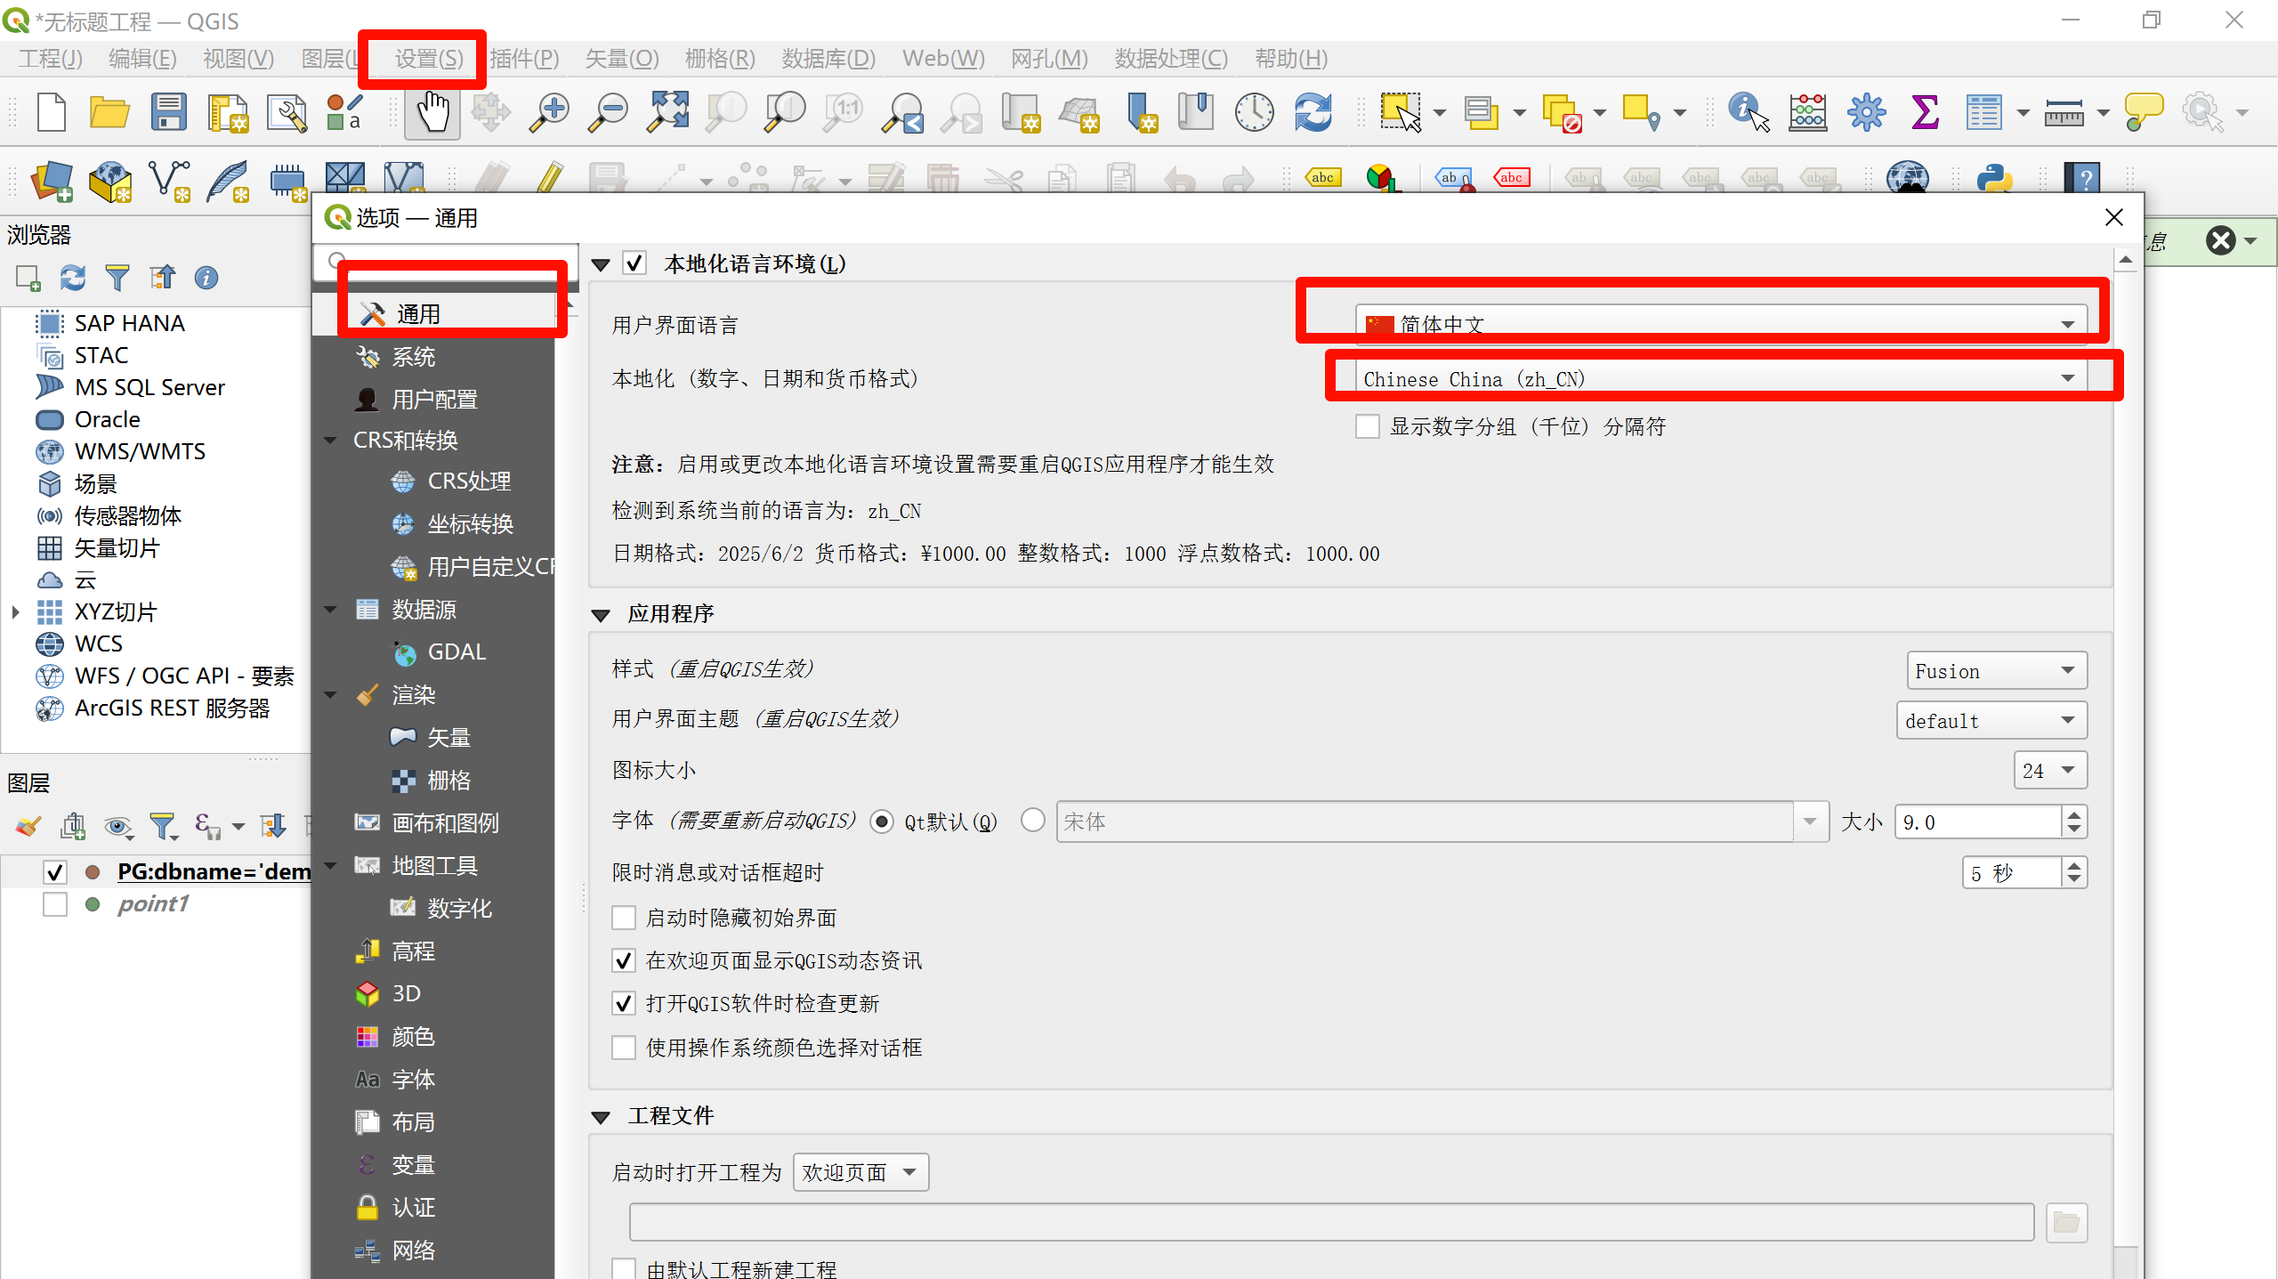The image size is (2278, 1279).
Task: Select 颜色 page in options list
Action: [414, 1037]
